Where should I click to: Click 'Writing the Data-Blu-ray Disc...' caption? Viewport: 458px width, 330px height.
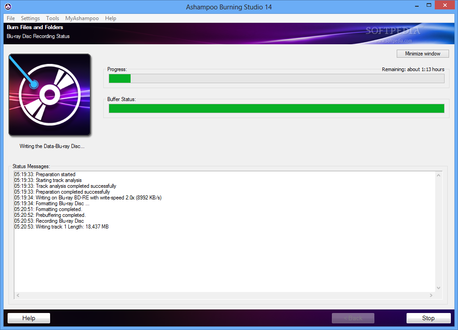[52, 146]
